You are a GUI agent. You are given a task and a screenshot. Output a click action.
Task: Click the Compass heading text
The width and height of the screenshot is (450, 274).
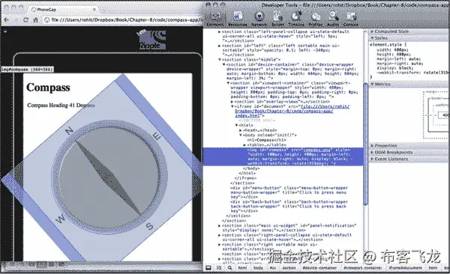pos(48,88)
